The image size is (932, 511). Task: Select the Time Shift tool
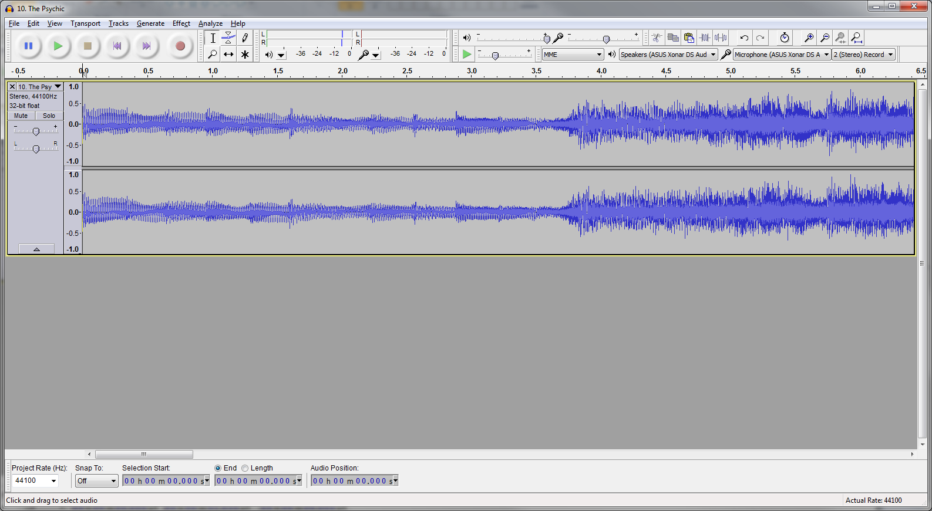228,55
